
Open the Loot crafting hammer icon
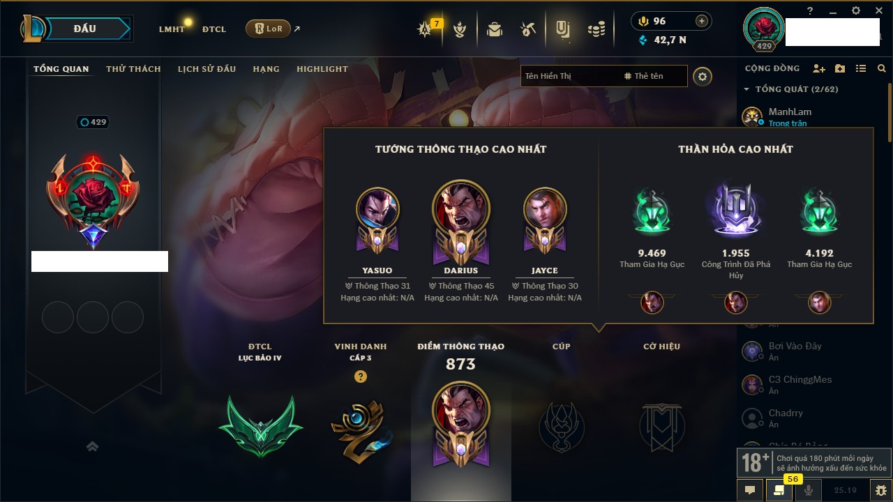point(528,29)
